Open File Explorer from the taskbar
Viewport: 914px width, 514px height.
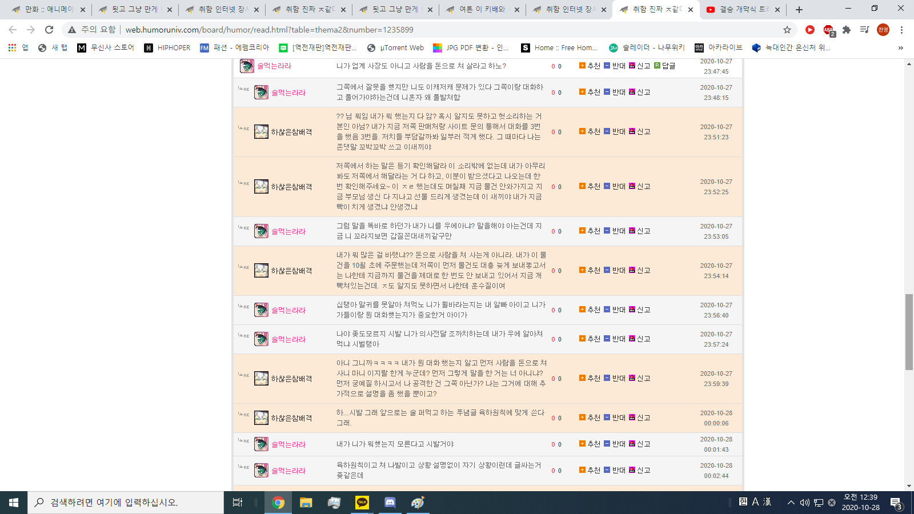pyautogui.click(x=306, y=503)
